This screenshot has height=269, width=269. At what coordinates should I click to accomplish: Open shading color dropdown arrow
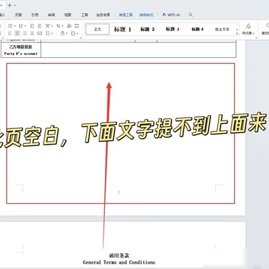tap(67, 34)
